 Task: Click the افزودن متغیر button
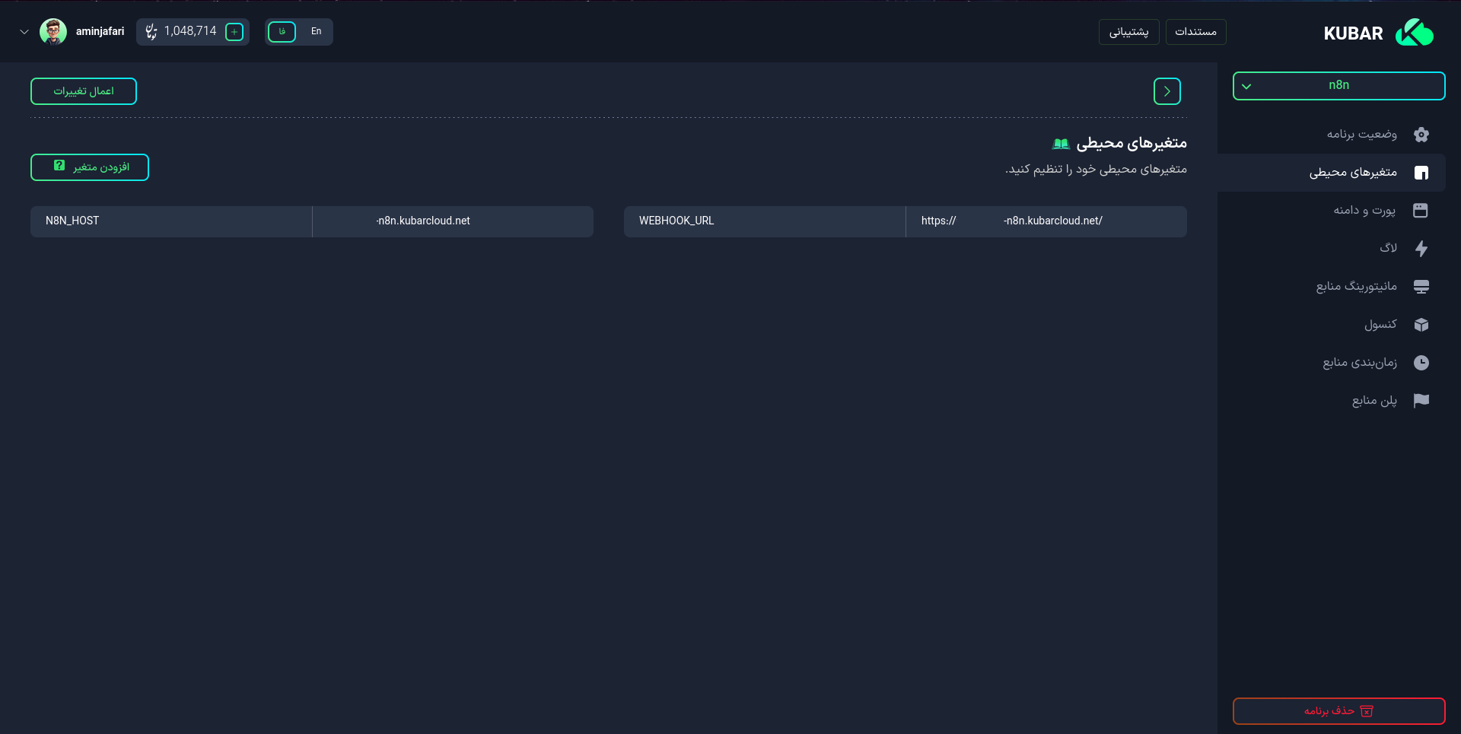point(90,167)
